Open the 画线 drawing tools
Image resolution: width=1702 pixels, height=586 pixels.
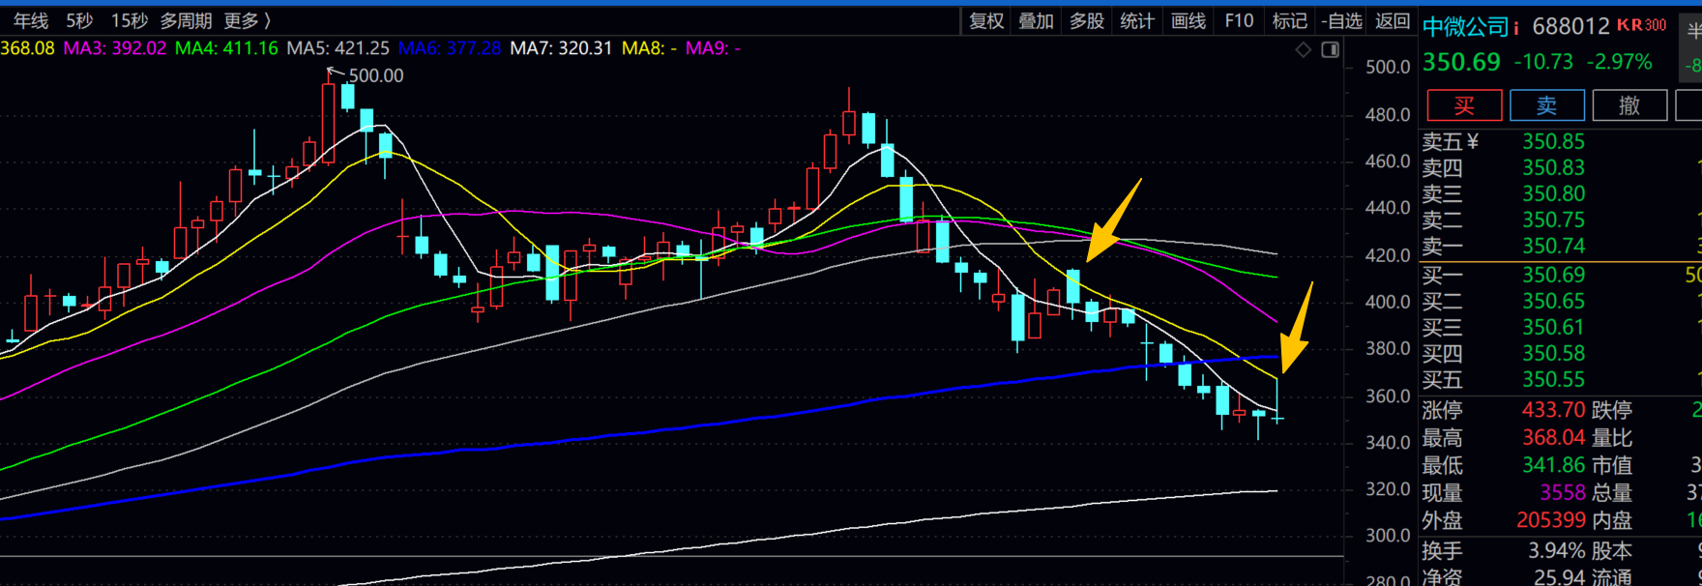(1188, 20)
